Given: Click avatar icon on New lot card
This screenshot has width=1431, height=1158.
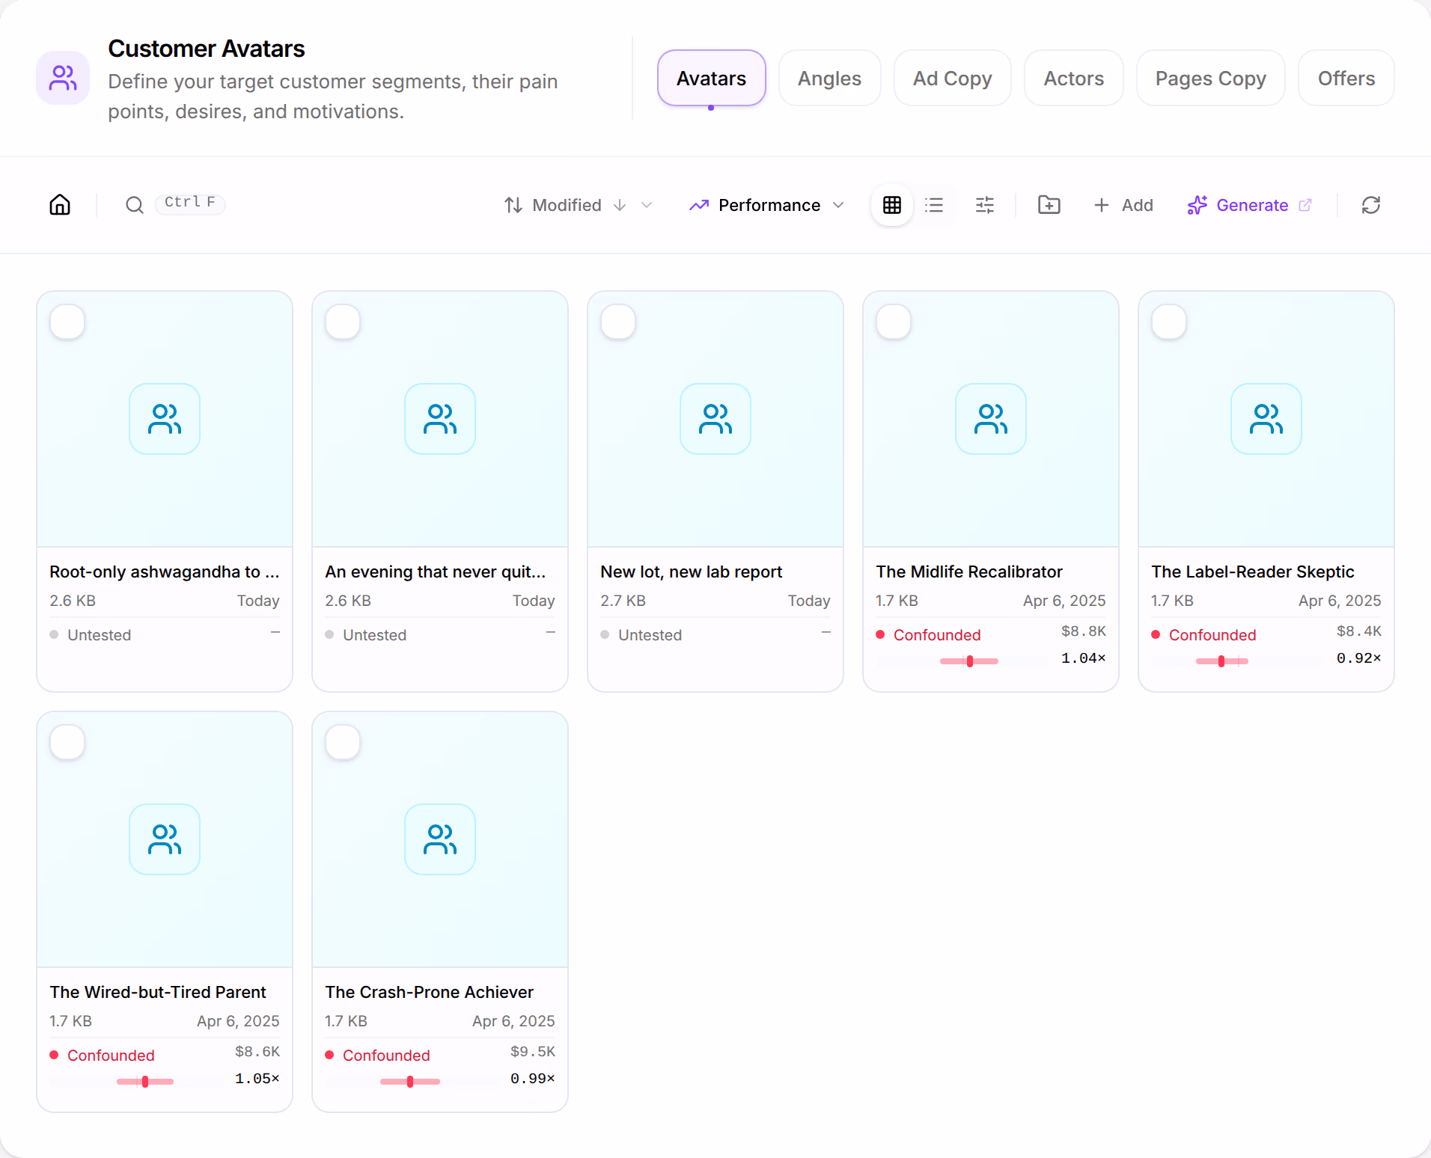Looking at the screenshot, I should click(x=715, y=419).
